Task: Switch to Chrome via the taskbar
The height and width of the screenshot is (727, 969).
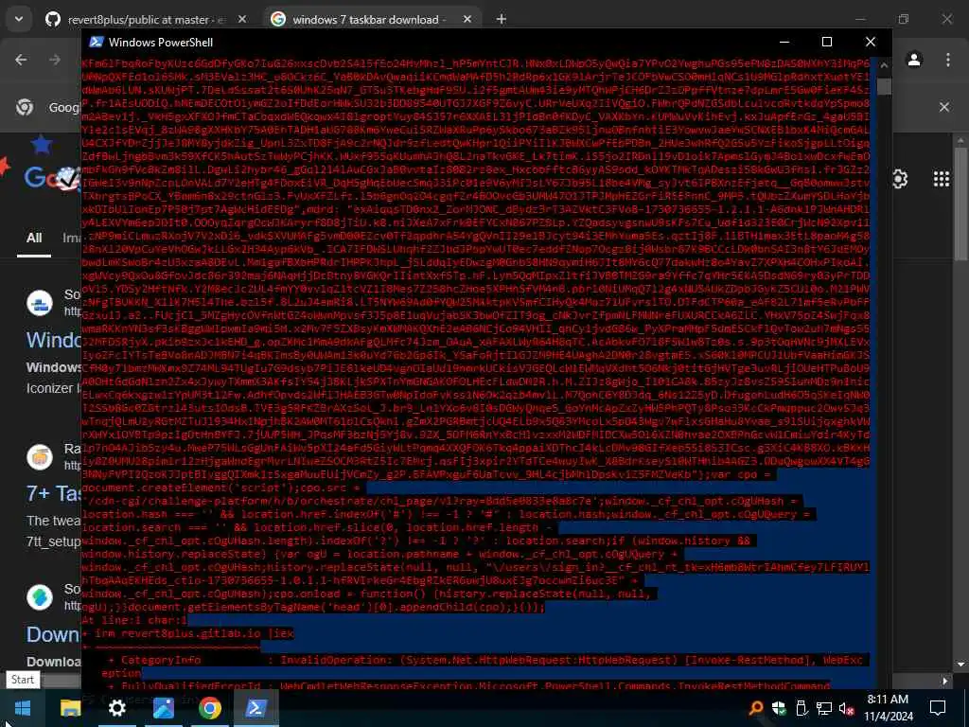Action: pyautogui.click(x=209, y=708)
